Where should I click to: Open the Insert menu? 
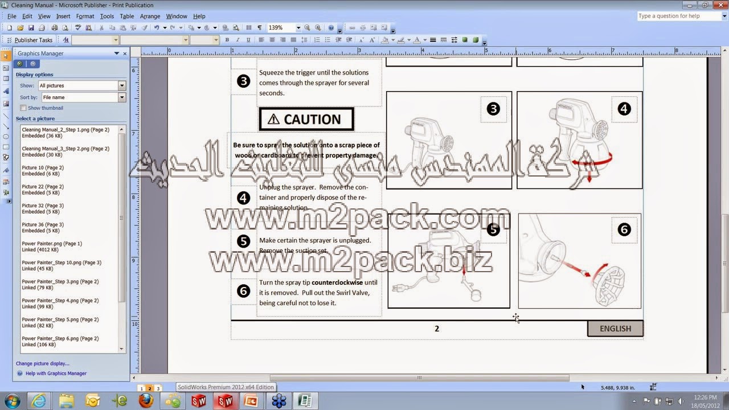(x=63, y=16)
